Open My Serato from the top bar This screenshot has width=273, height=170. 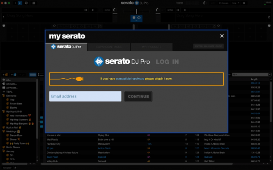coord(223,3)
